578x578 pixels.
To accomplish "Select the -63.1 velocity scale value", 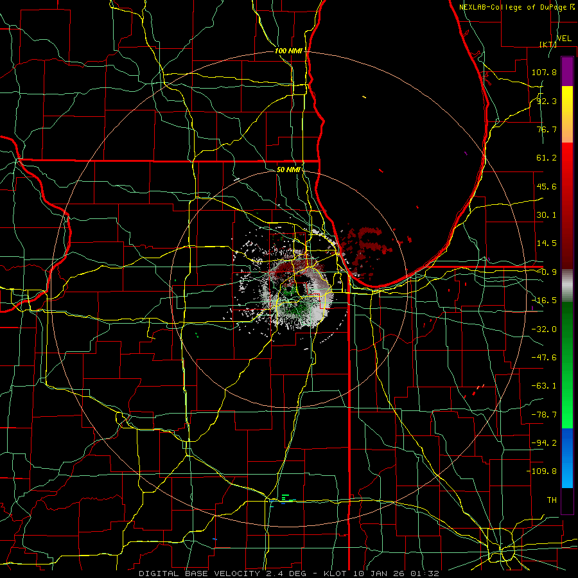I will point(544,386).
